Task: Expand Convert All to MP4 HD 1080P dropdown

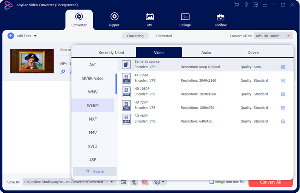Action: click(x=273, y=36)
